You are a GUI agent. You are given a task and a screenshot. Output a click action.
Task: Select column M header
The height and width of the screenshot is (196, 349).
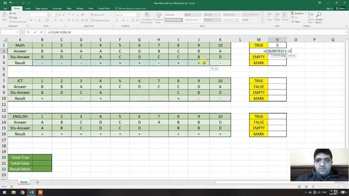258,40
